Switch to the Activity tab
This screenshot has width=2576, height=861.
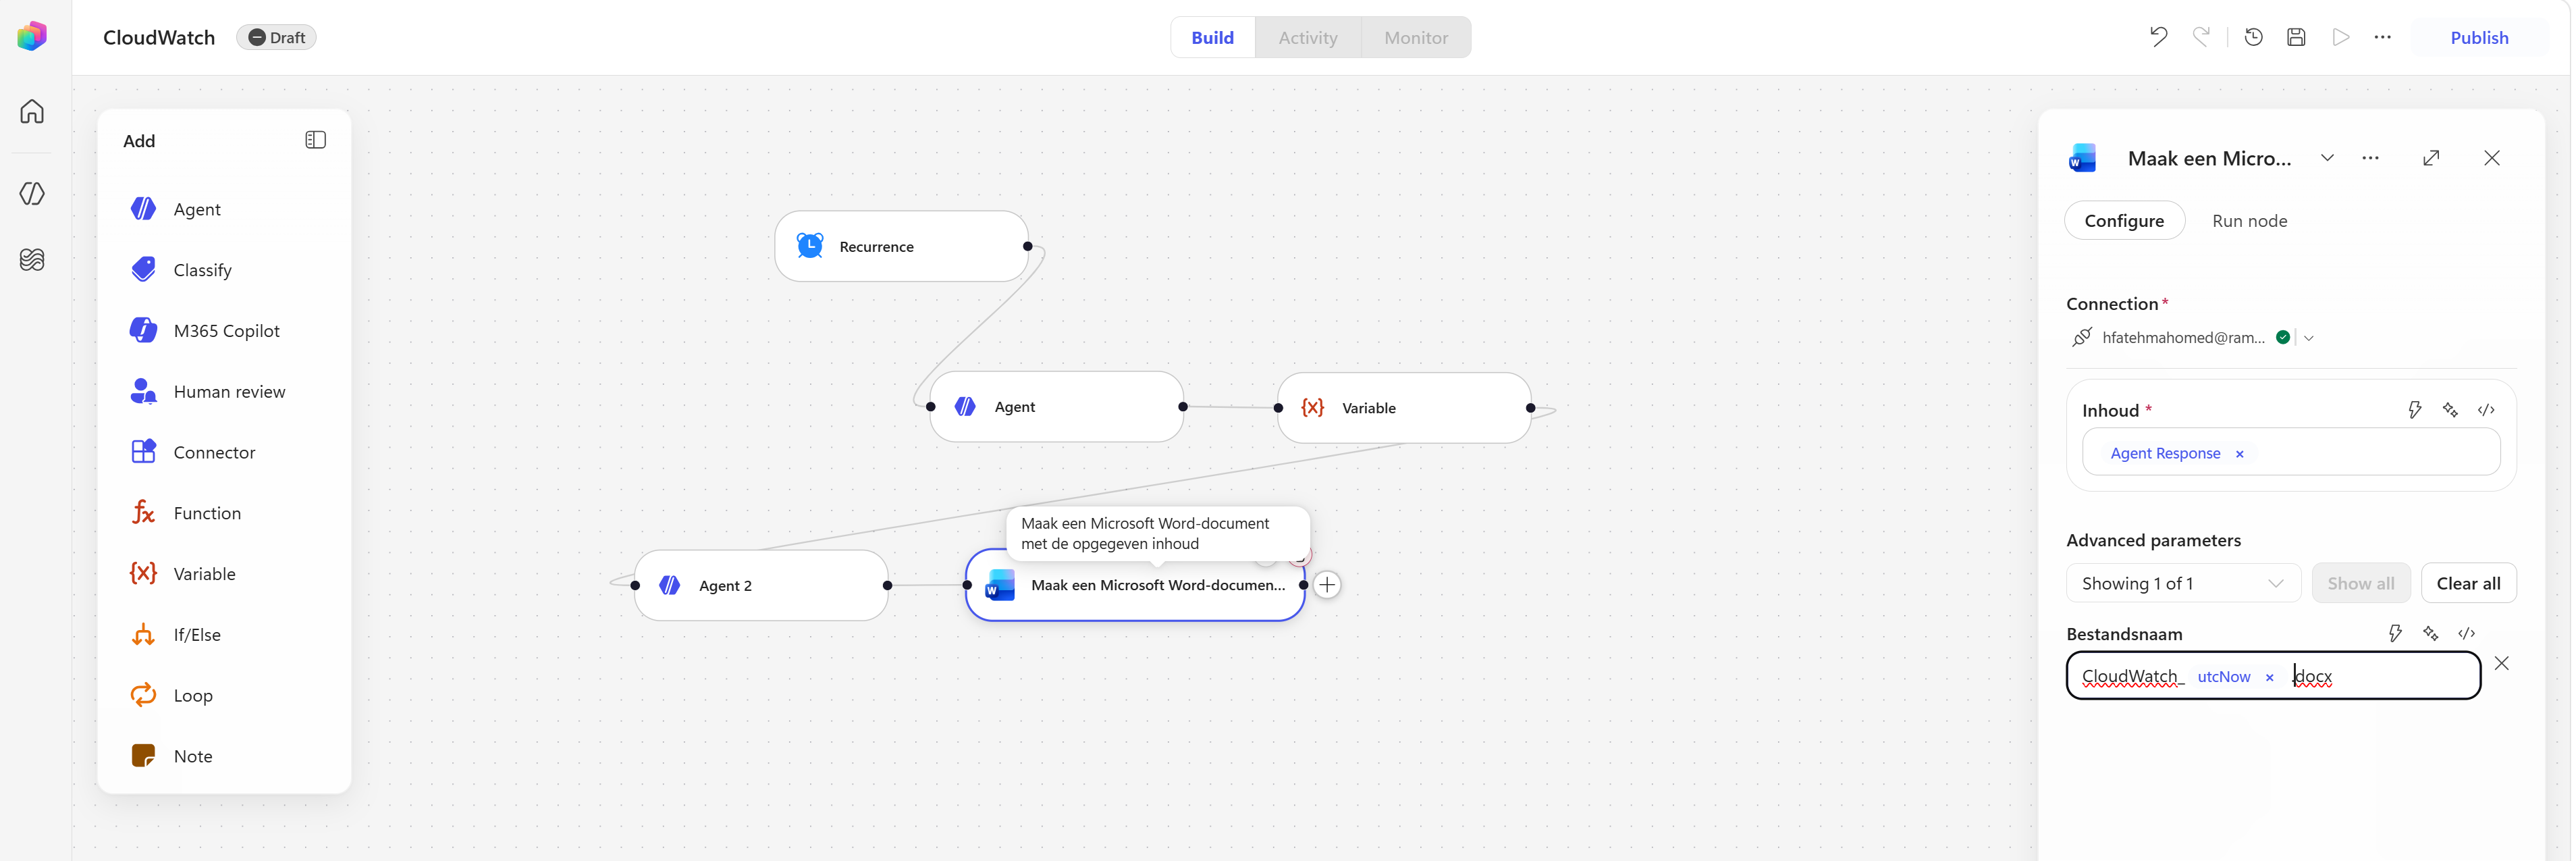click(x=1307, y=37)
